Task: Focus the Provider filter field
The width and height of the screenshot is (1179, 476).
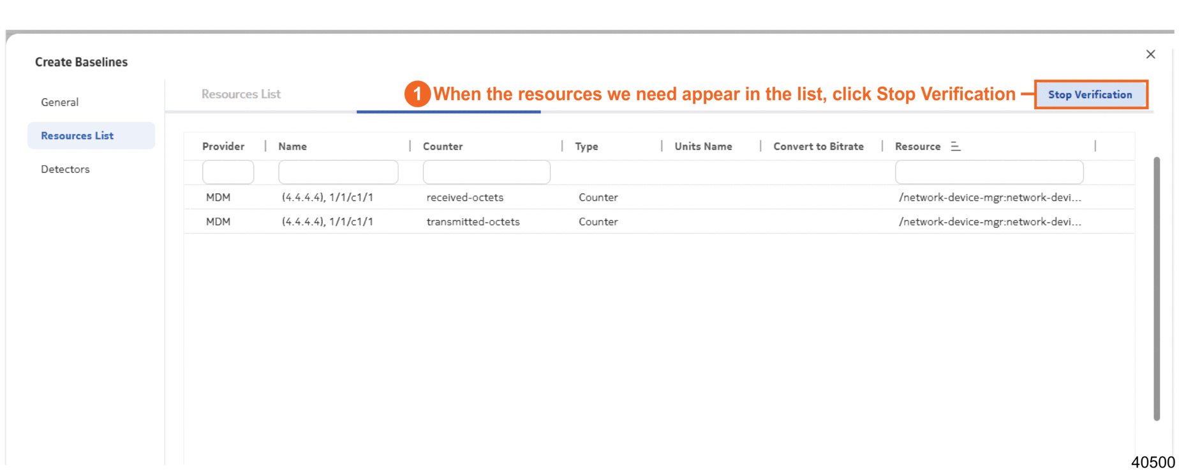Action: tap(228, 172)
